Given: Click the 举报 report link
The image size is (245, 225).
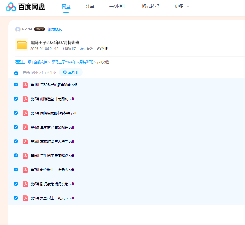Looking at the screenshot, I should tap(103, 49).
